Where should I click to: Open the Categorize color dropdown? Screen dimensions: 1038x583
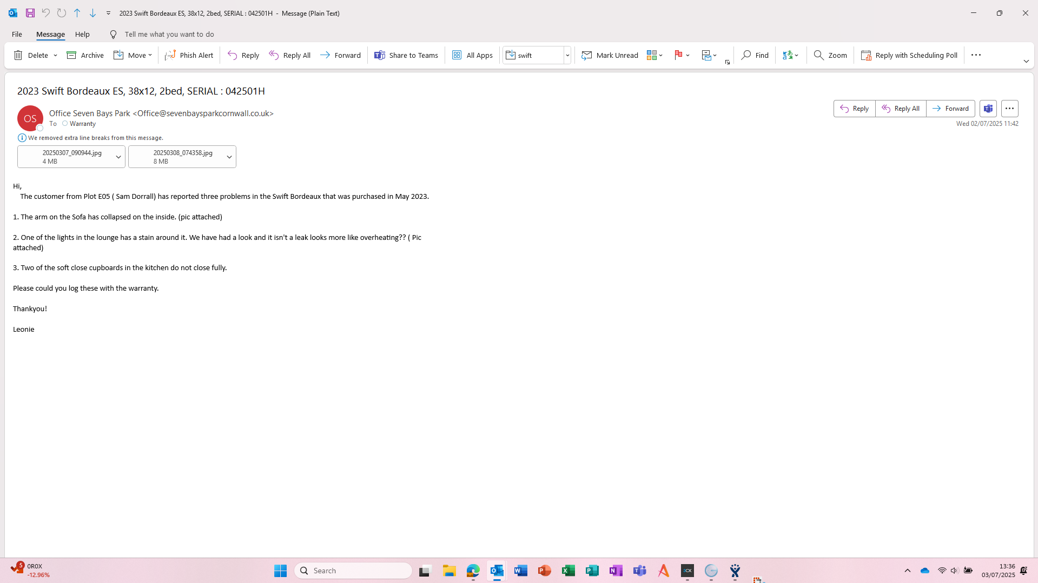654,55
